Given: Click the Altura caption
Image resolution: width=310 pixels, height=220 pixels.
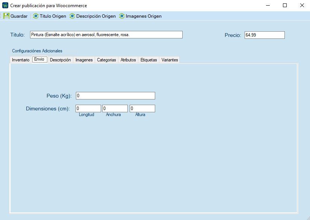Looking at the screenshot, I should click(x=140, y=115).
